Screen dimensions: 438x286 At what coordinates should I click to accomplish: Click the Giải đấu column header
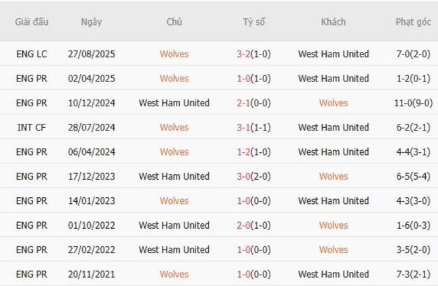(x=32, y=22)
